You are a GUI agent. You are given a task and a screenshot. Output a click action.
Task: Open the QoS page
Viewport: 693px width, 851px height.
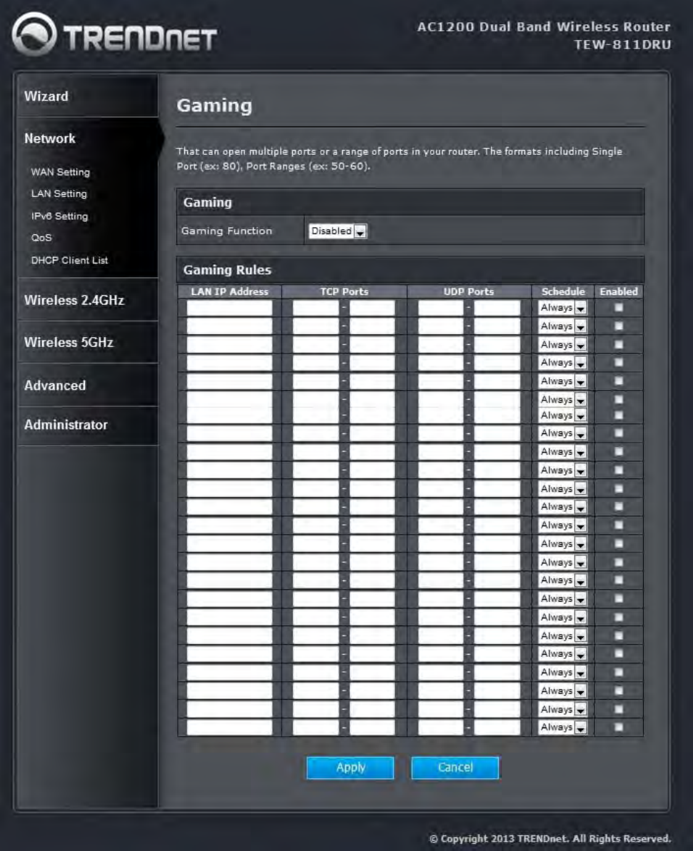click(x=41, y=238)
